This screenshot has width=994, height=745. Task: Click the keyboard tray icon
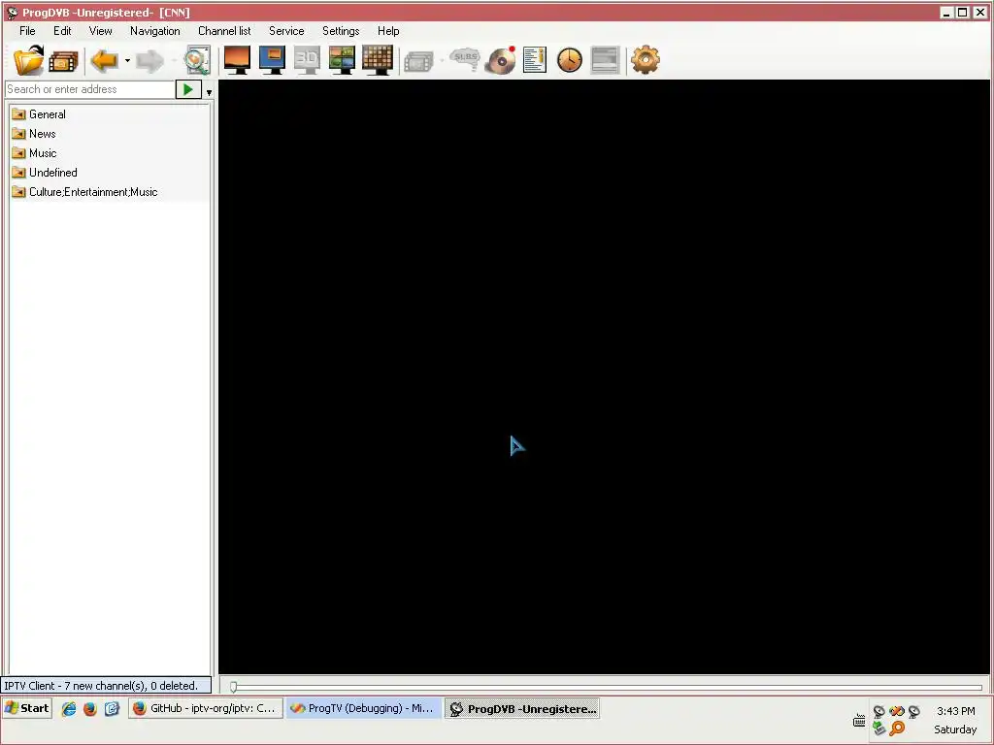click(859, 721)
